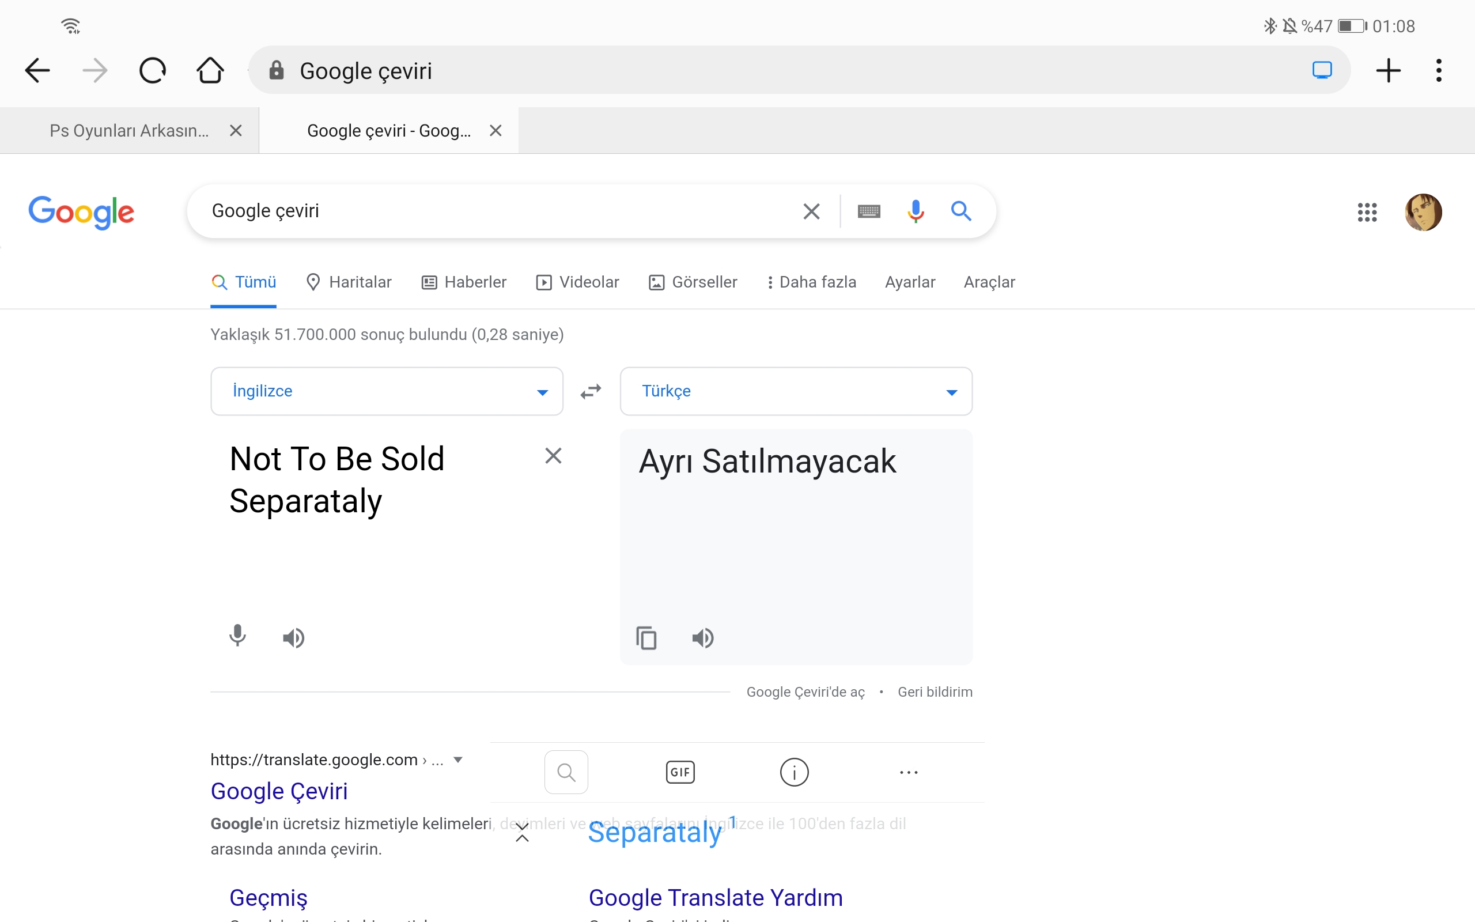
Task: Copy the Turkish translation
Action: click(x=646, y=638)
